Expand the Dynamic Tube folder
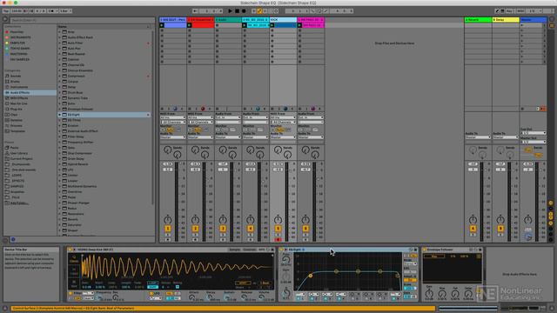The image size is (557, 313). click(x=60, y=98)
